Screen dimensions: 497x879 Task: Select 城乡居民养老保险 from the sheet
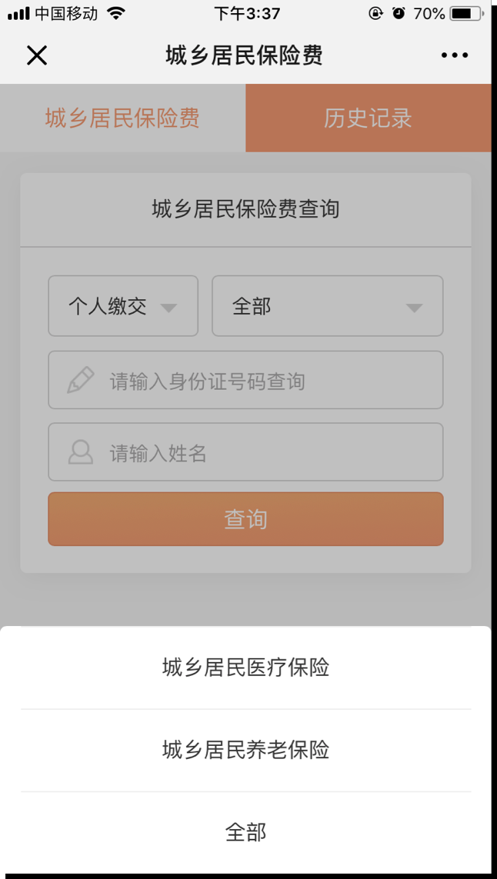click(x=245, y=750)
